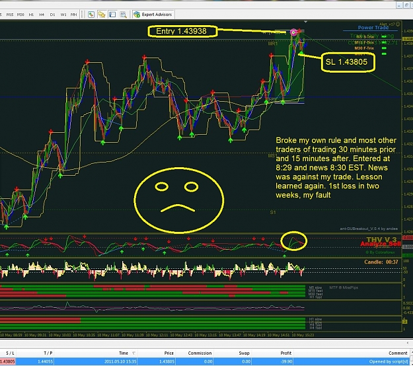The width and height of the screenshot is (413, 366).
Task: Click the sort arrow beside Time
Action: tap(133, 353)
